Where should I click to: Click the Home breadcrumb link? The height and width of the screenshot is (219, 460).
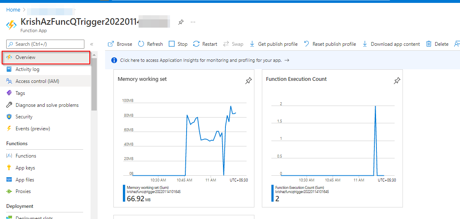click(x=13, y=9)
